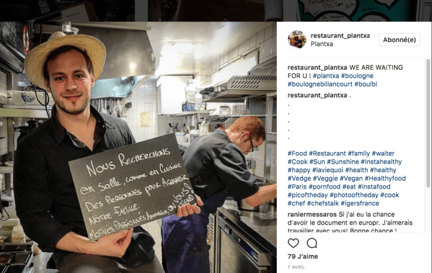Viewport: 432px width, 273px height.
Task: Click the comments panel scrollbar
Action: [x=428, y=123]
